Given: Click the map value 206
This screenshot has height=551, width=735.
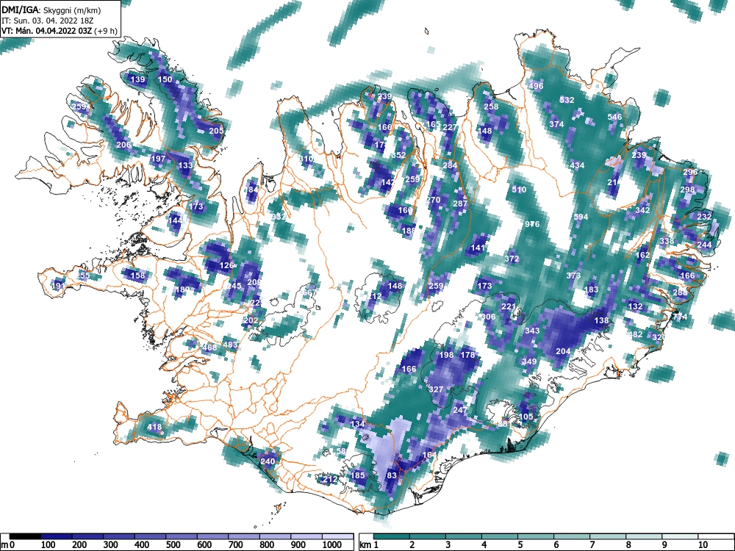Looking at the screenshot, I should 123,145.
